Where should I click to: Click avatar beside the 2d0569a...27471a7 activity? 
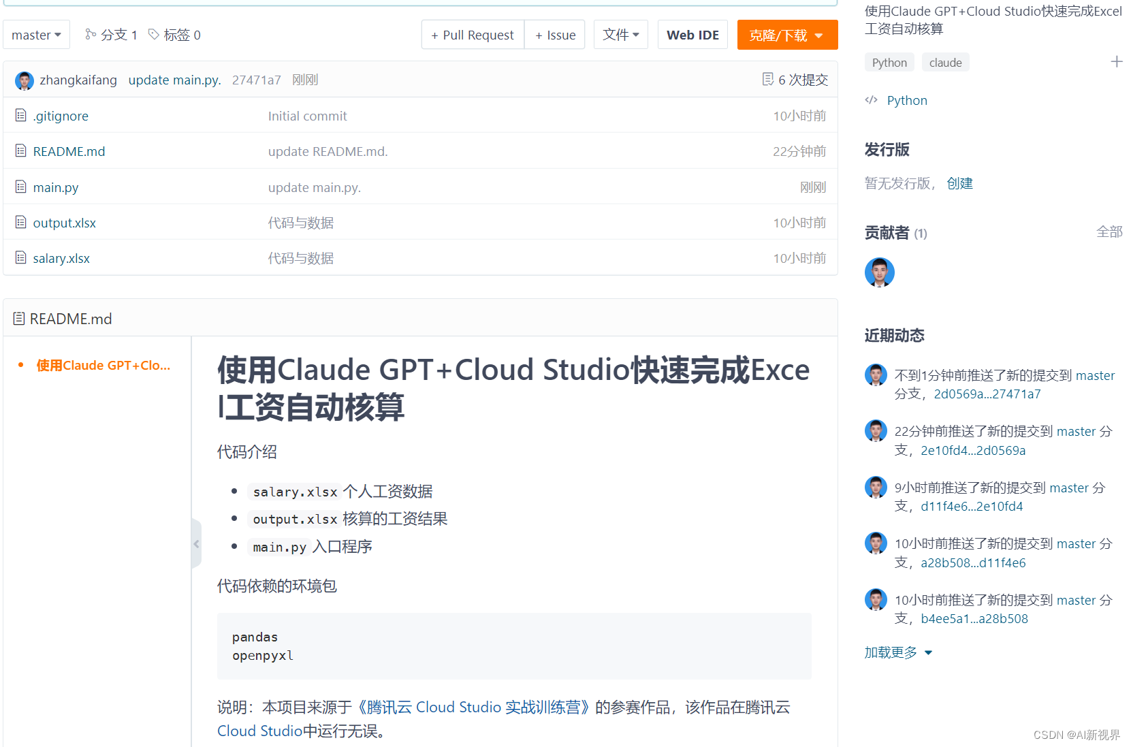pos(876,375)
